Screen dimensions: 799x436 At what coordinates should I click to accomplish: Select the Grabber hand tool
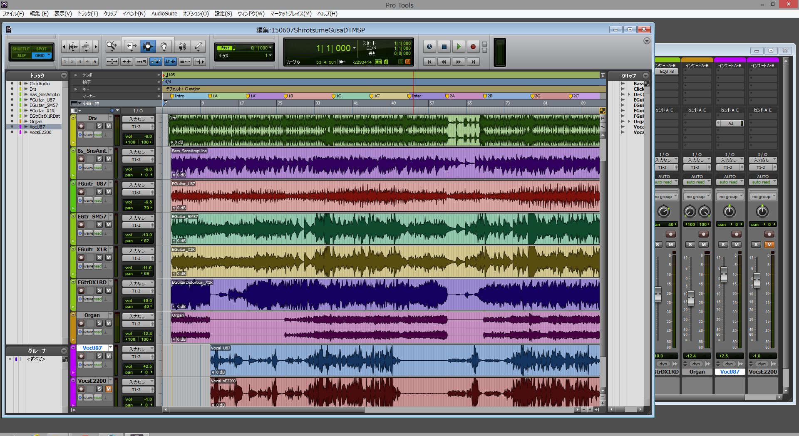coord(164,46)
